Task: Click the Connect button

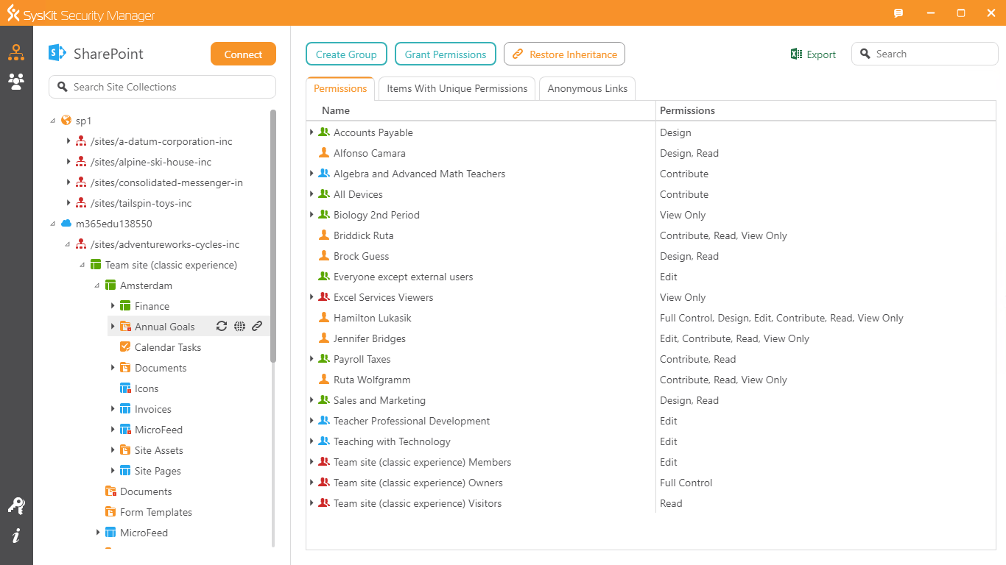Action: click(x=243, y=54)
